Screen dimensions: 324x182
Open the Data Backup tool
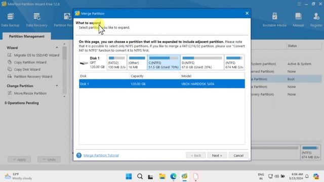pyautogui.click(x=10, y=20)
